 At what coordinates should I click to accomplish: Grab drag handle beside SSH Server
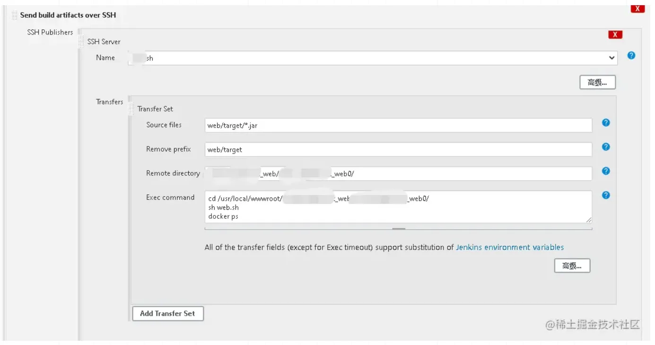(81, 42)
